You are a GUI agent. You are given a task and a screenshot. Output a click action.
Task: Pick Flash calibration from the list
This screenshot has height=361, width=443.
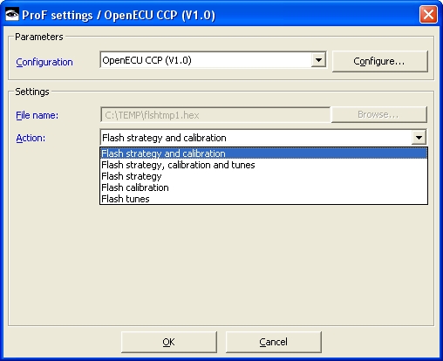point(263,187)
